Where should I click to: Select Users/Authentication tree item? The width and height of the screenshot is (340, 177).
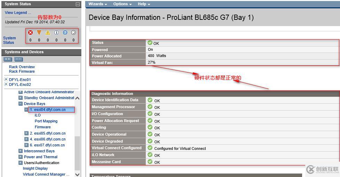tap(41, 163)
